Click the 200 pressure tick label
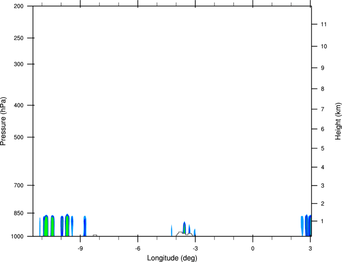This screenshot has height=262, width=342. (x=19, y=6)
